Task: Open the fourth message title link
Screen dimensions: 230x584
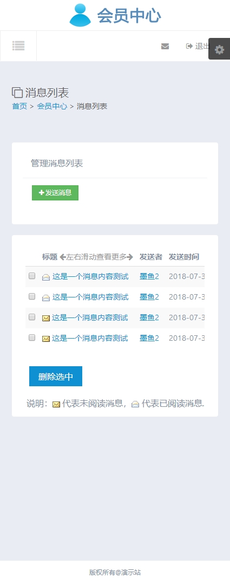Action: coord(90,338)
